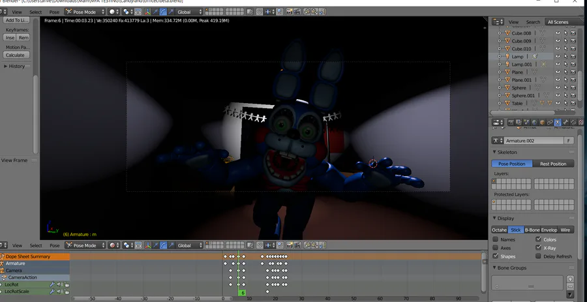Open the outliner editor type selector
The height and width of the screenshot is (302, 587).
coord(498,22)
